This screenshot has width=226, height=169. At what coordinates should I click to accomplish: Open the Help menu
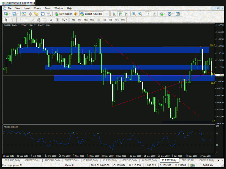click(x=69, y=8)
